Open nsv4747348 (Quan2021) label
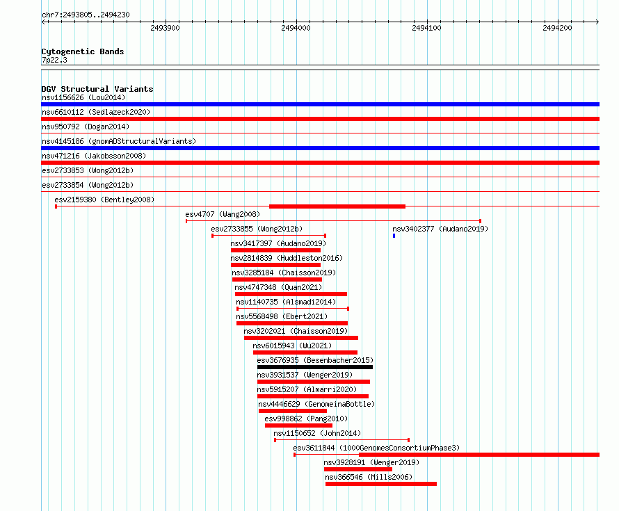This screenshot has width=619, height=511. [278, 287]
